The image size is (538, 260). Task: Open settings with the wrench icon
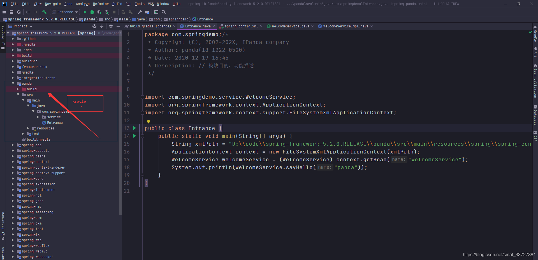[140, 12]
